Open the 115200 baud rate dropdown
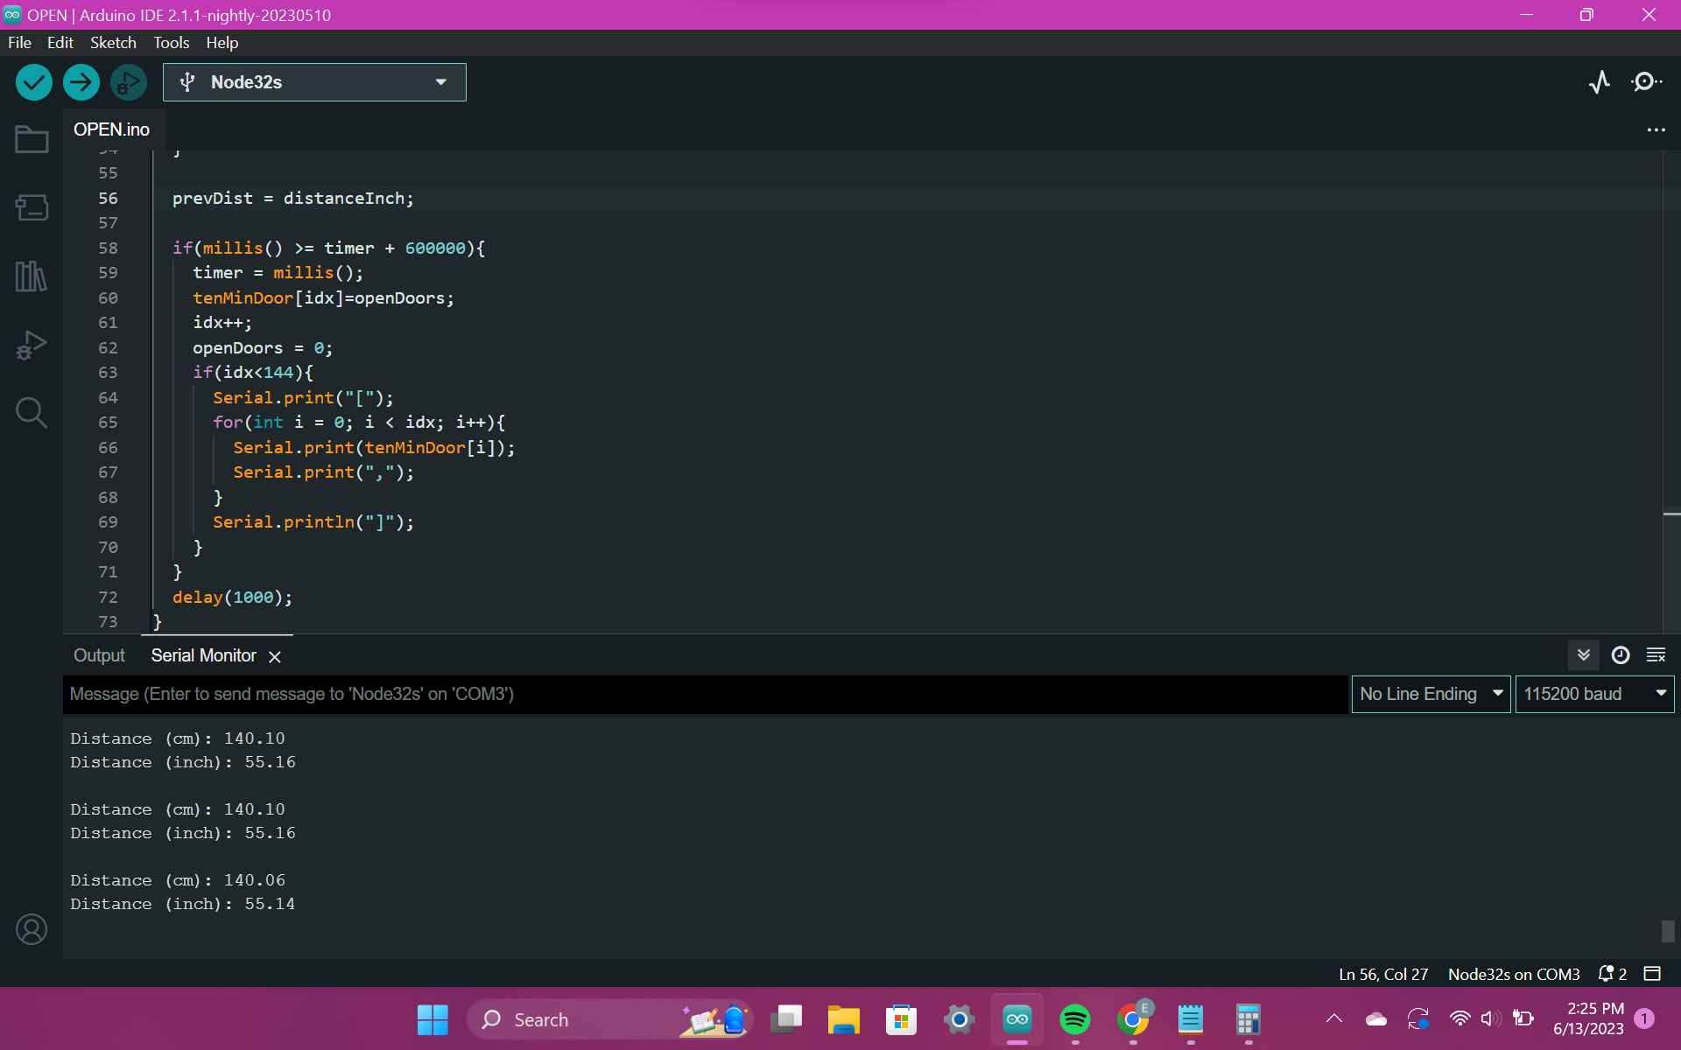Screen dimensions: 1681x1050 [1593, 694]
